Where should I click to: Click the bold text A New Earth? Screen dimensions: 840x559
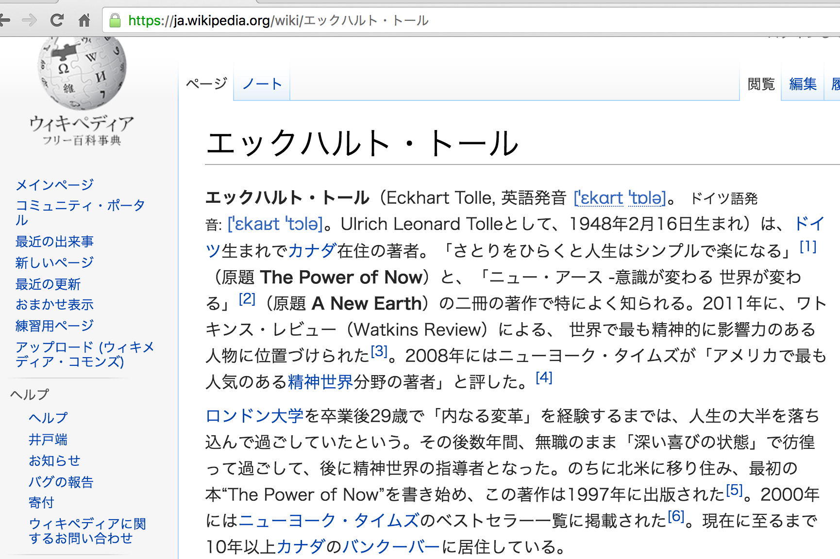[x=367, y=304]
